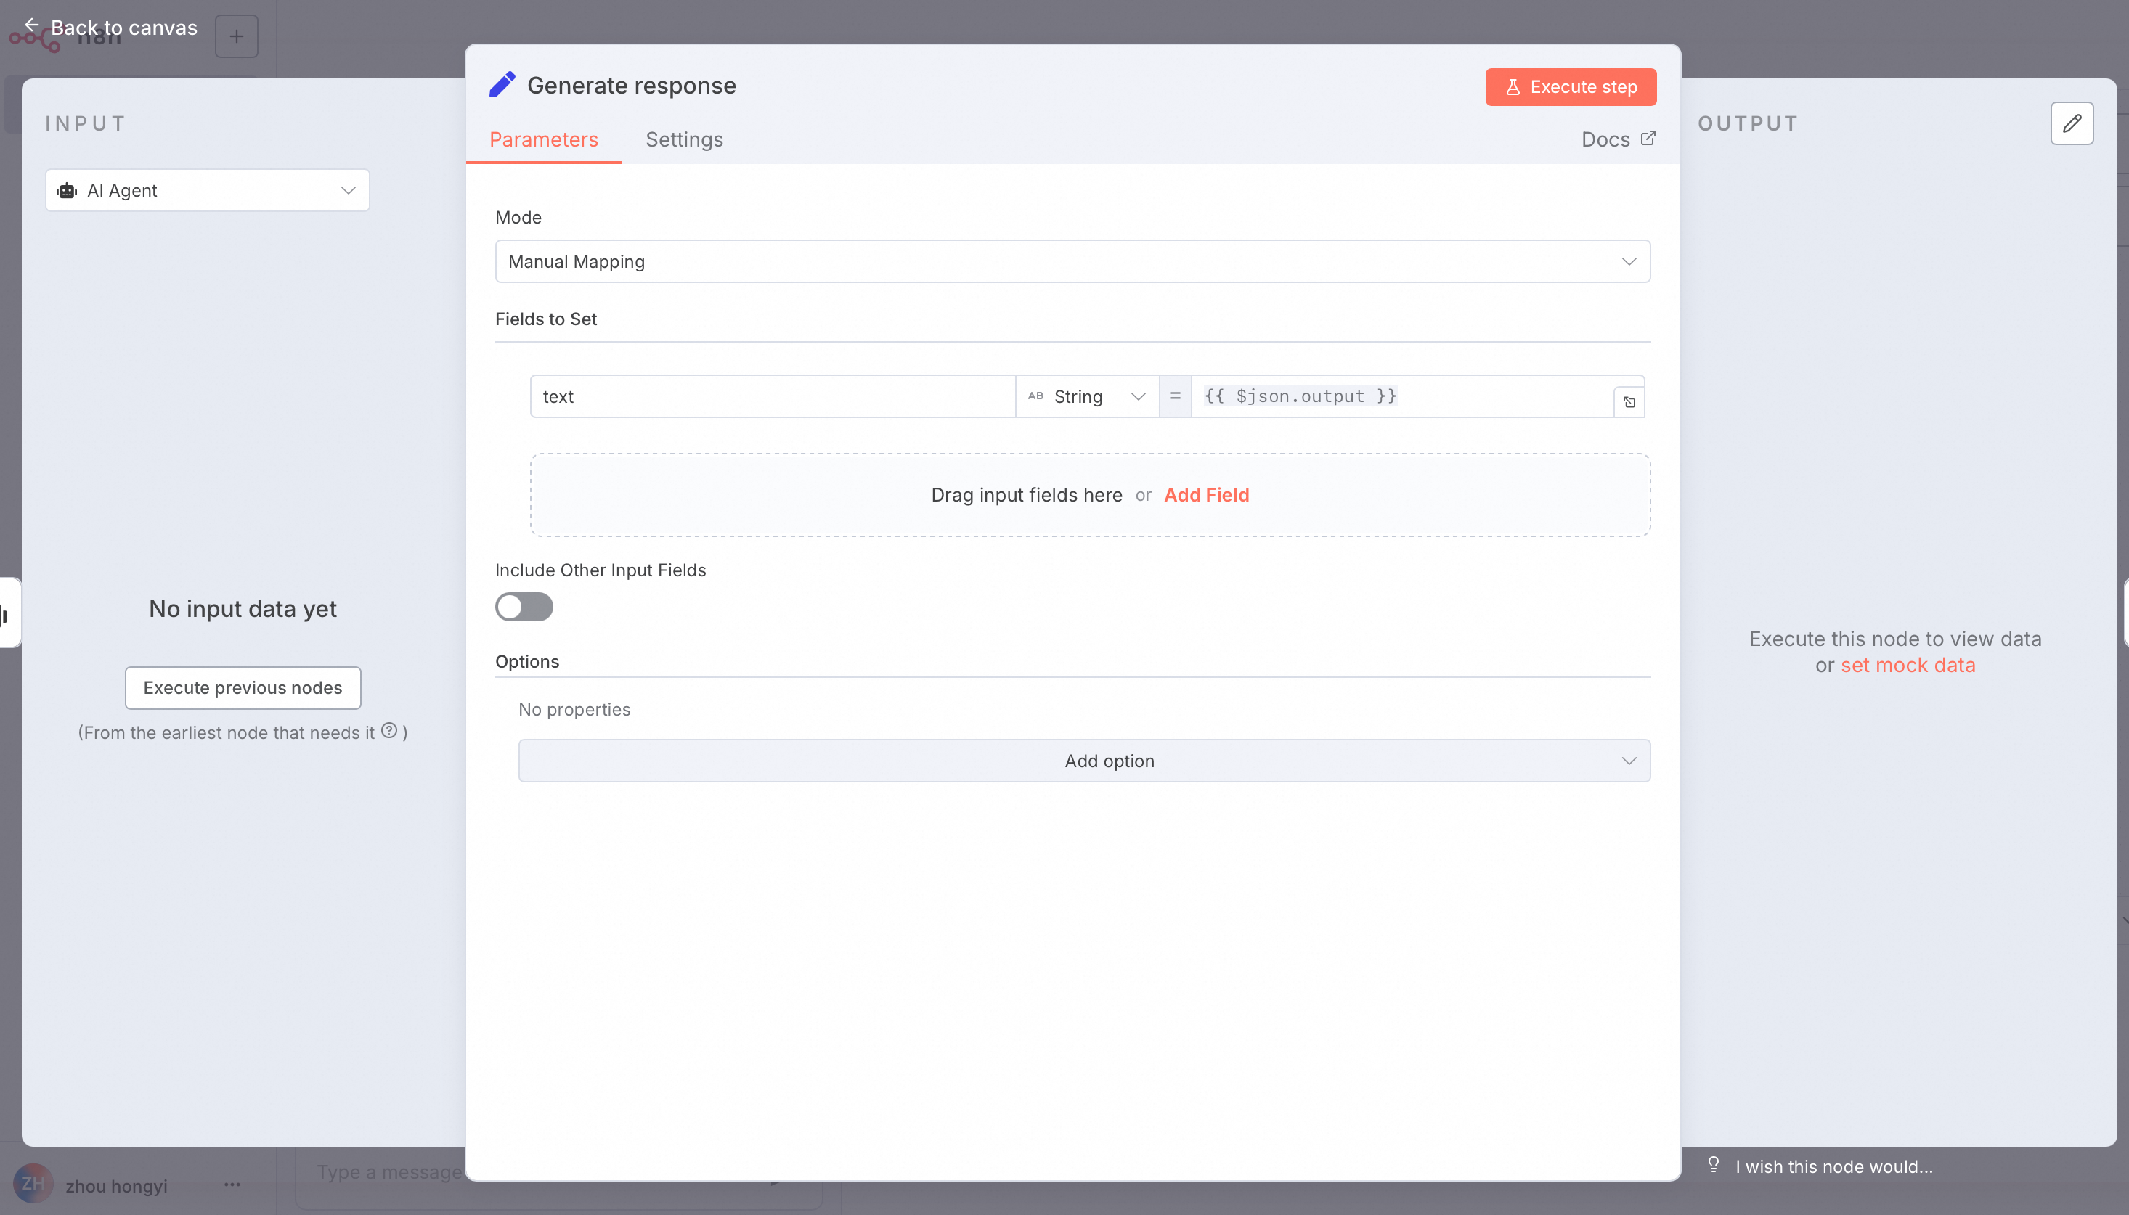The height and width of the screenshot is (1215, 2129).
Task: Open the Mode dropdown Manual Mapping
Action: [x=1072, y=261]
